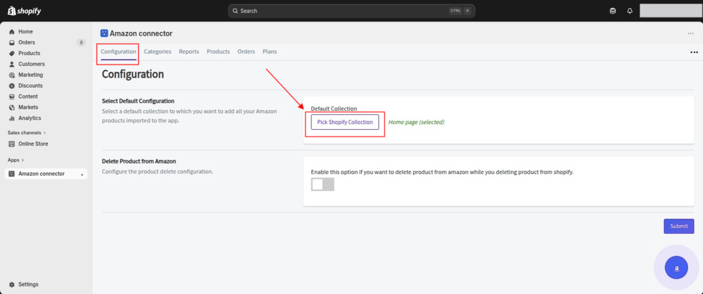Go to the Plans tab

point(269,52)
